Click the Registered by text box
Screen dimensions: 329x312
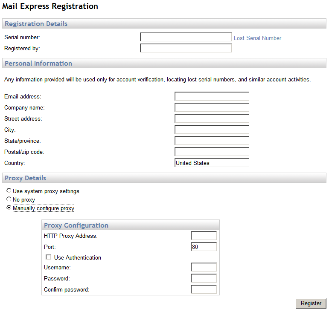coord(186,48)
